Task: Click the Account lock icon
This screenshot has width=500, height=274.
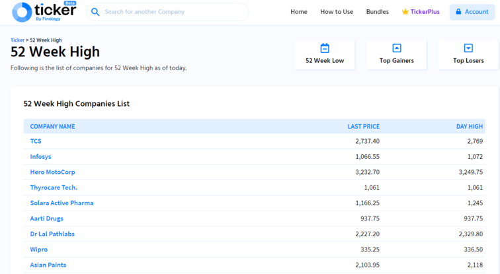Action: point(458,11)
